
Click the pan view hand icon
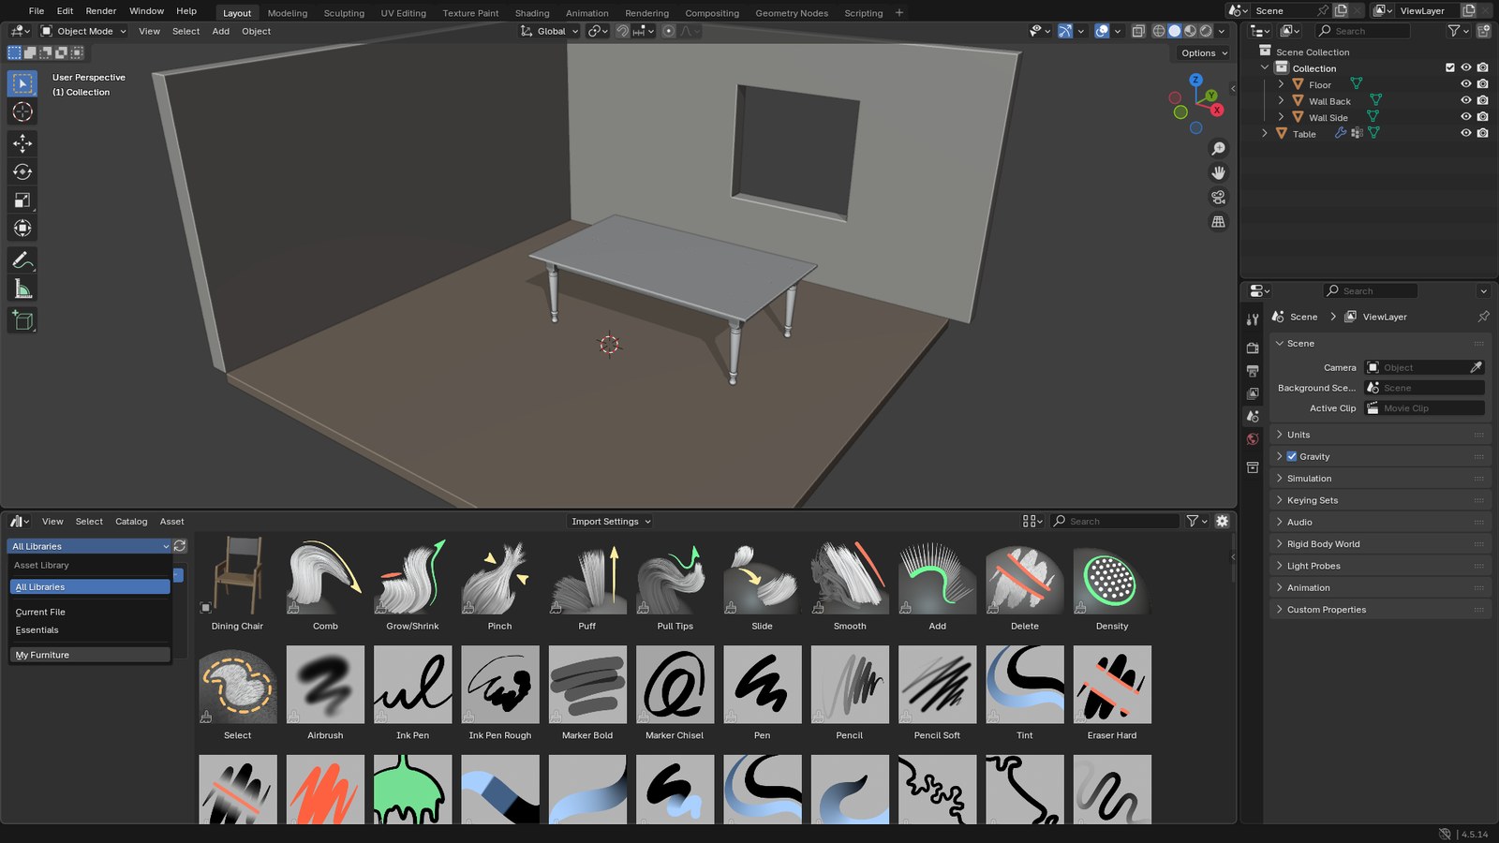pos(1218,173)
